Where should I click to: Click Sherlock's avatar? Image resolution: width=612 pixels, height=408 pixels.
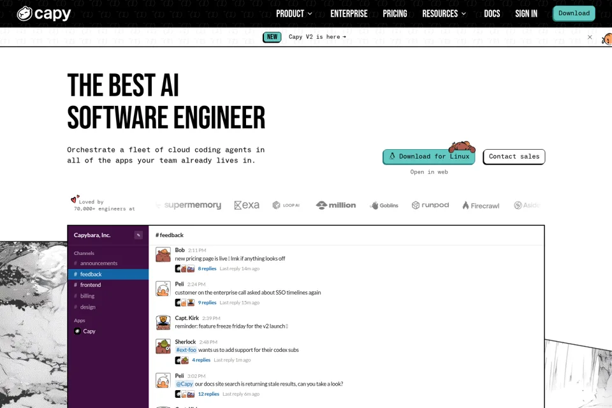click(x=163, y=346)
